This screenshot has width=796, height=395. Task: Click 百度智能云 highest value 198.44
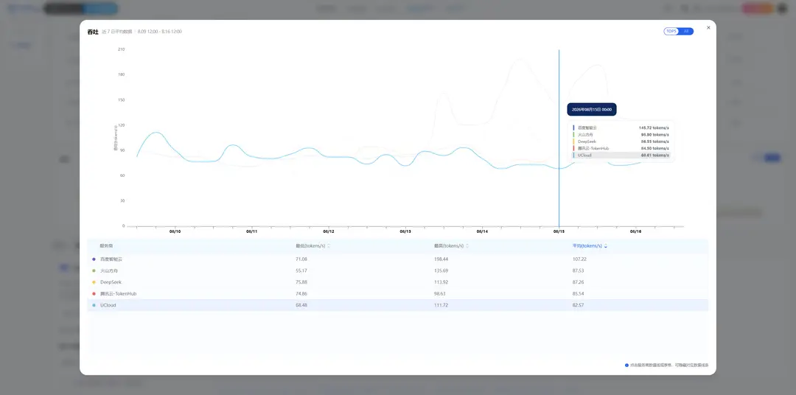click(x=441, y=259)
